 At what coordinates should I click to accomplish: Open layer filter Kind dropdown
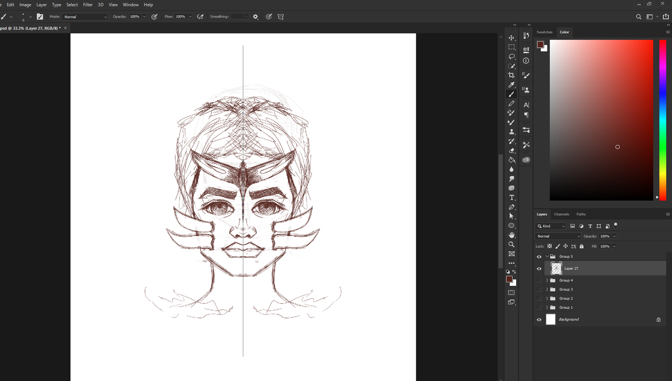[551, 226]
